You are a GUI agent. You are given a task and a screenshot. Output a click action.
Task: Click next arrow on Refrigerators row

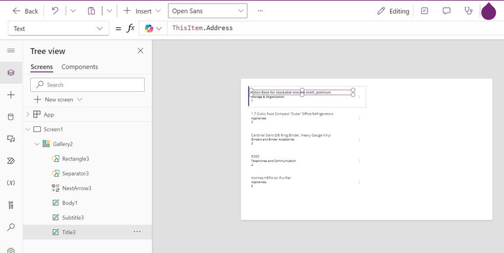359,118
